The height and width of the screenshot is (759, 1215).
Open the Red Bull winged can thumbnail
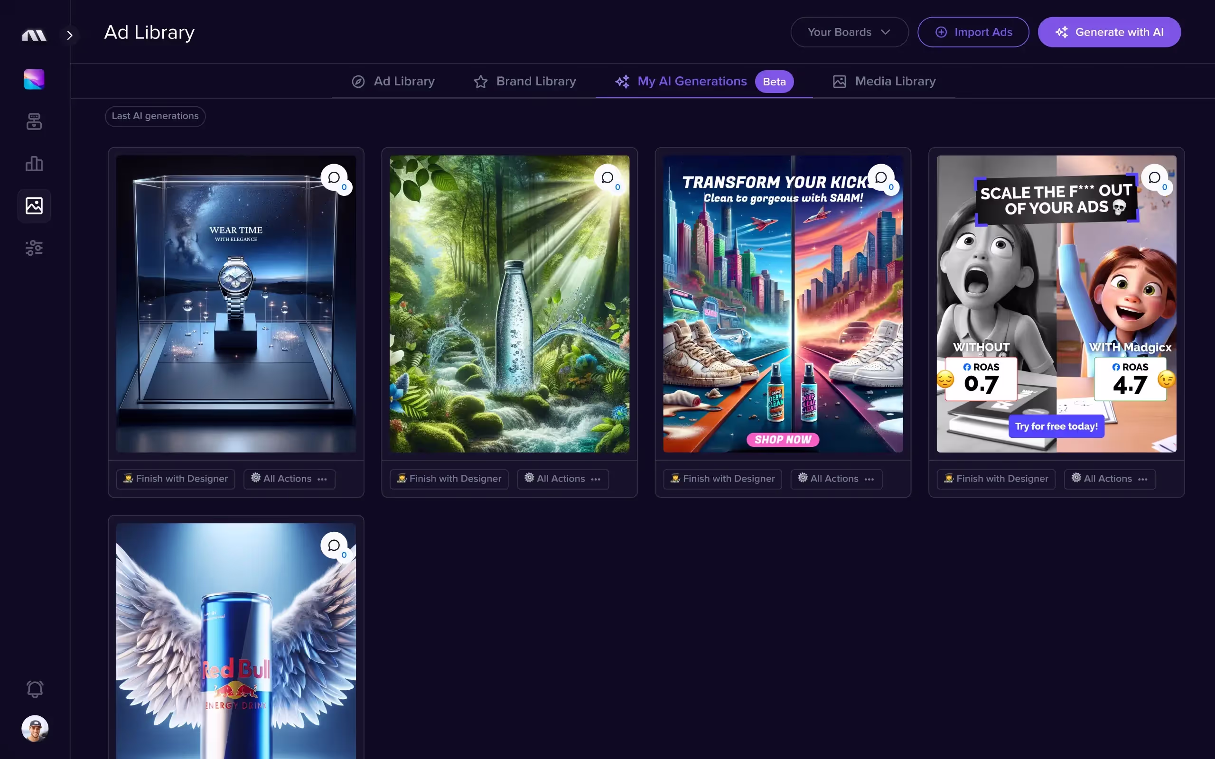tap(236, 641)
